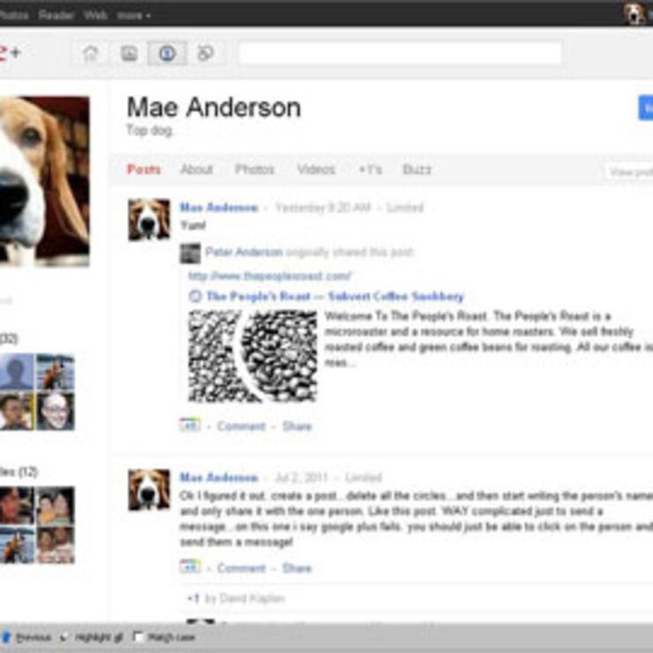Image resolution: width=653 pixels, height=653 pixels.
Task: Open The People's Roast article title link
Action: (x=334, y=296)
